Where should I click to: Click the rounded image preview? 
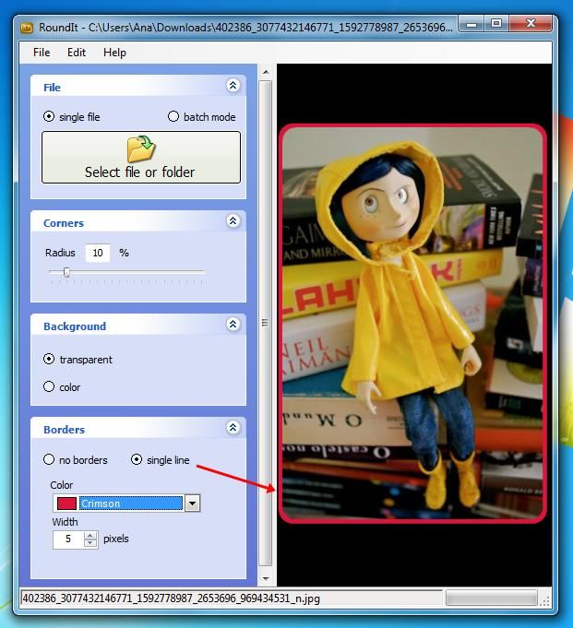[x=412, y=324]
